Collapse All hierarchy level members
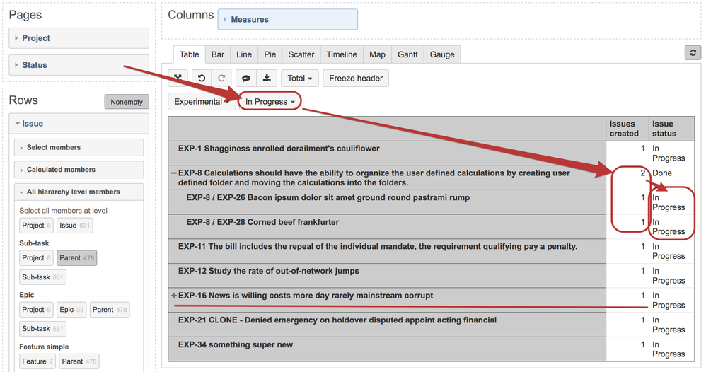 pyautogui.click(x=79, y=192)
